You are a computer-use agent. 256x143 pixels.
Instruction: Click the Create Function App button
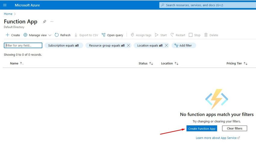202,129
